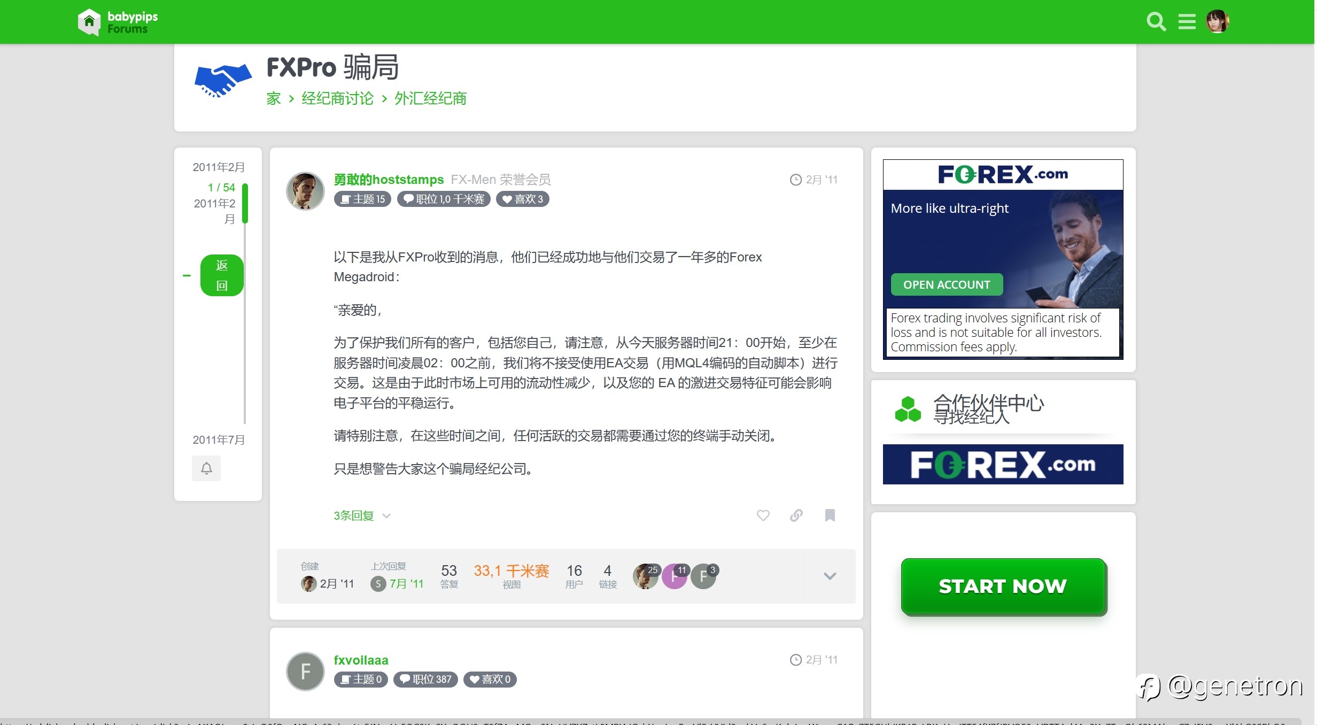The image size is (1317, 725).
Task: Click the grey F participant avatar badge 3
Action: [x=704, y=576]
